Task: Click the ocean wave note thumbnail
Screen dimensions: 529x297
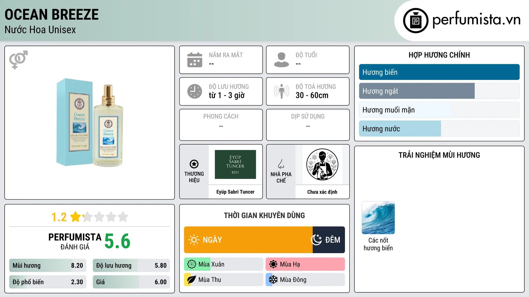Action: [x=378, y=218]
